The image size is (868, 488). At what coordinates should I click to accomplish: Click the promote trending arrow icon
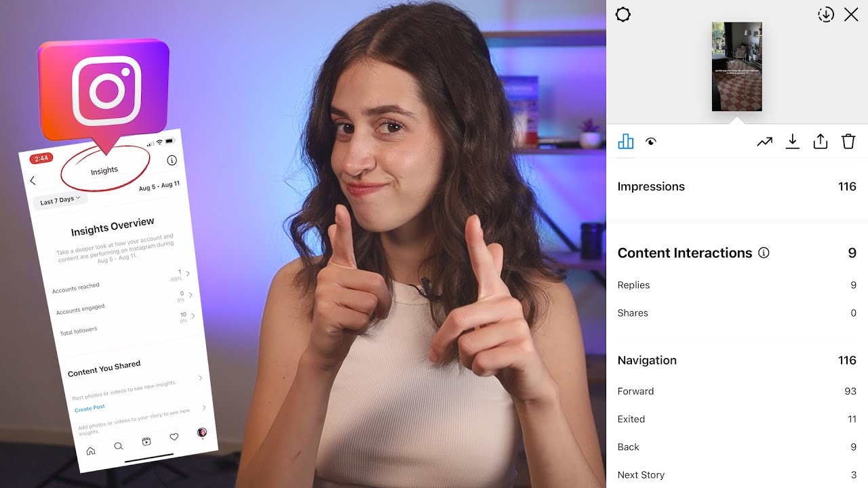[x=764, y=142]
